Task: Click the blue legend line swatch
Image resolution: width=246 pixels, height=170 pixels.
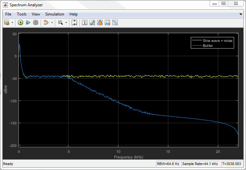Action: click(x=197, y=46)
